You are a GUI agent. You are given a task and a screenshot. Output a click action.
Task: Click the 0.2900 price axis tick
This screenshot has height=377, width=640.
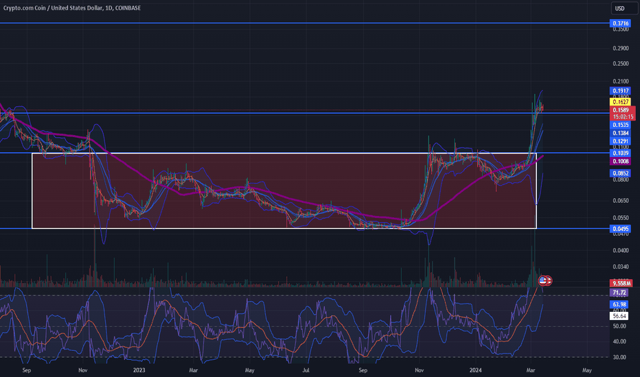click(x=620, y=48)
